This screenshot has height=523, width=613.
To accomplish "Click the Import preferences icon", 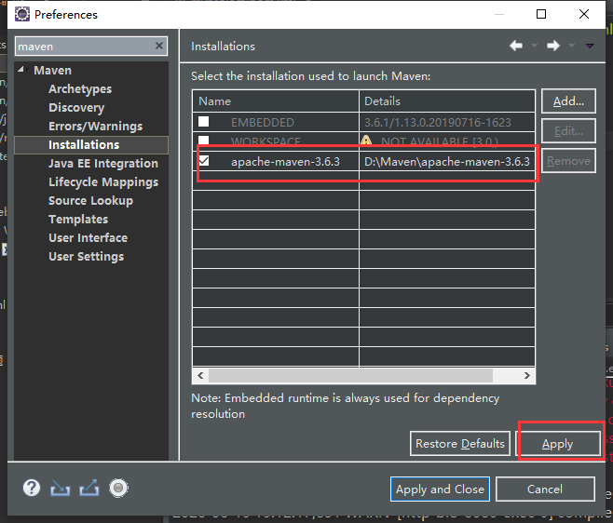I will [x=61, y=489].
